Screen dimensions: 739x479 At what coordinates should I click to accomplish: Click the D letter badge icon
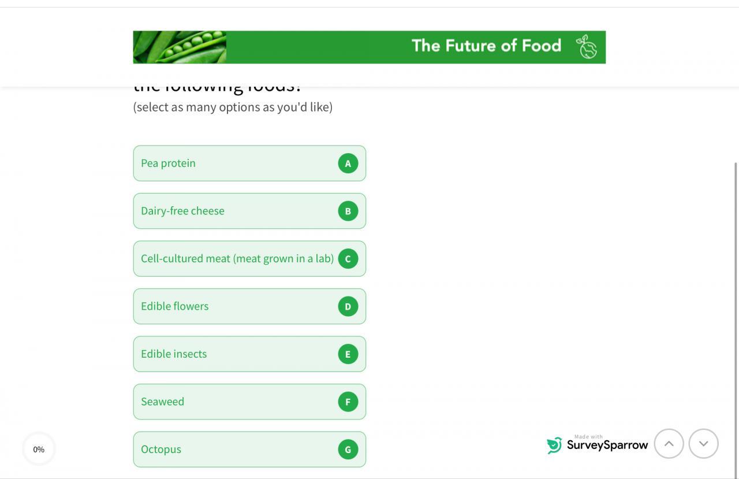point(348,306)
